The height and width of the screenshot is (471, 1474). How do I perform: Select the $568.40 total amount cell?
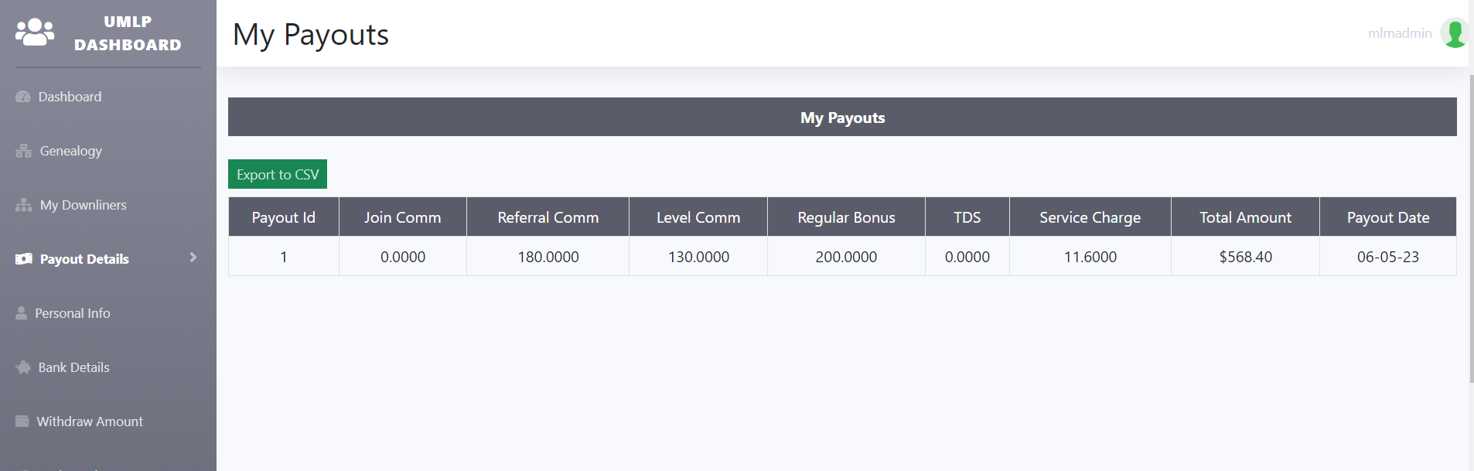(1245, 257)
